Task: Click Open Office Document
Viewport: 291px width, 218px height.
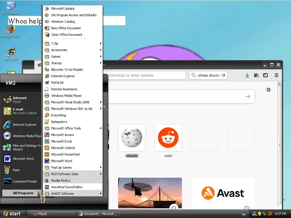Action: (73, 35)
